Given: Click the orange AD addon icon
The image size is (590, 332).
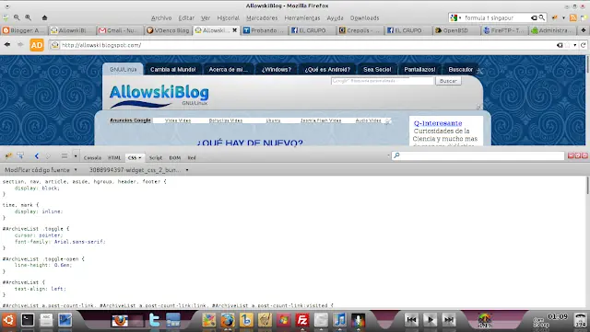Looking at the screenshot, I should pyautogui.click(x=37, y=45).
